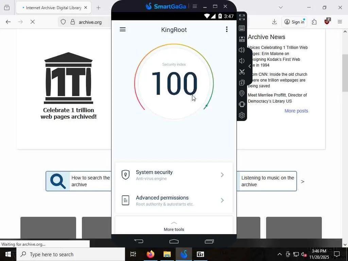
Task: Open Firefox downloads icon
Action: pos(274,22)
